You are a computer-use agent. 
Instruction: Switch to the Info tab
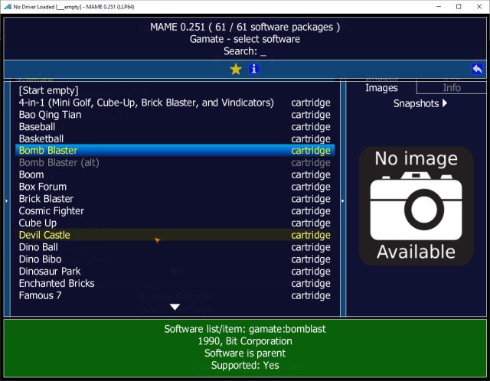(x=452, y=88)
